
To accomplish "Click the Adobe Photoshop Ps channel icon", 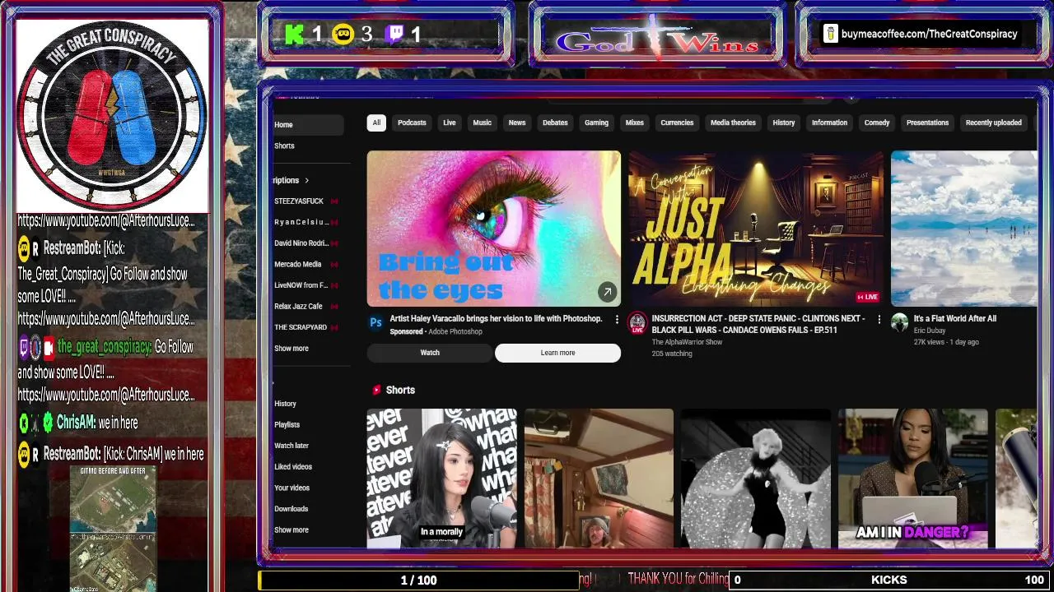I will point(375,323).
